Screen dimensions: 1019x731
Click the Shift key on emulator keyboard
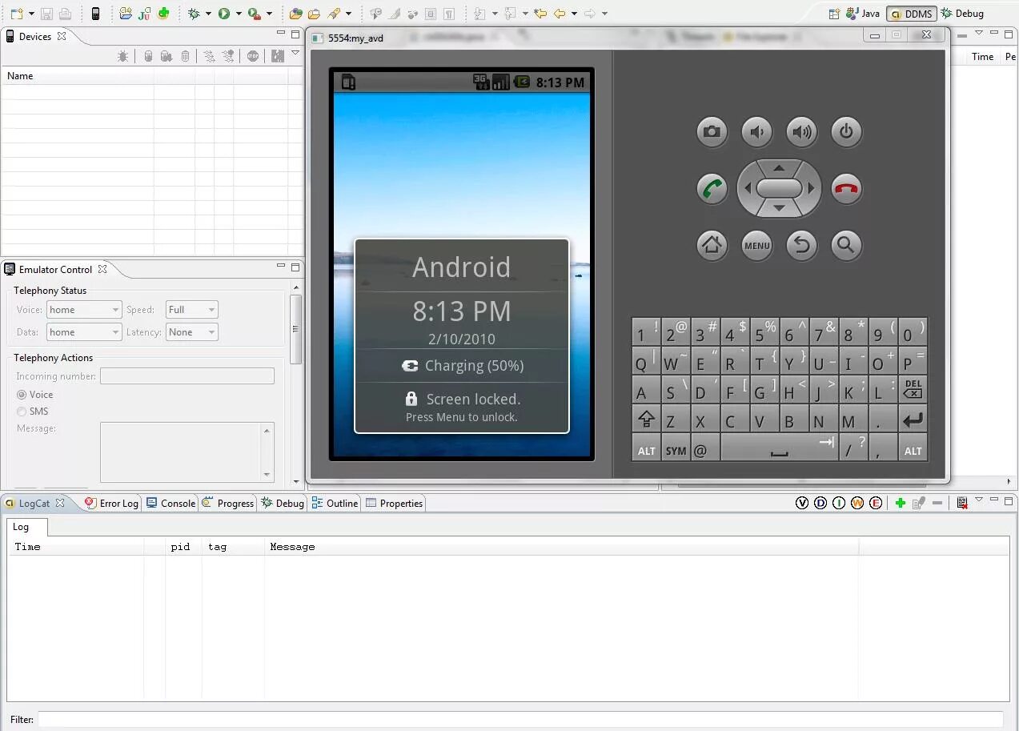tap(646, 419)
